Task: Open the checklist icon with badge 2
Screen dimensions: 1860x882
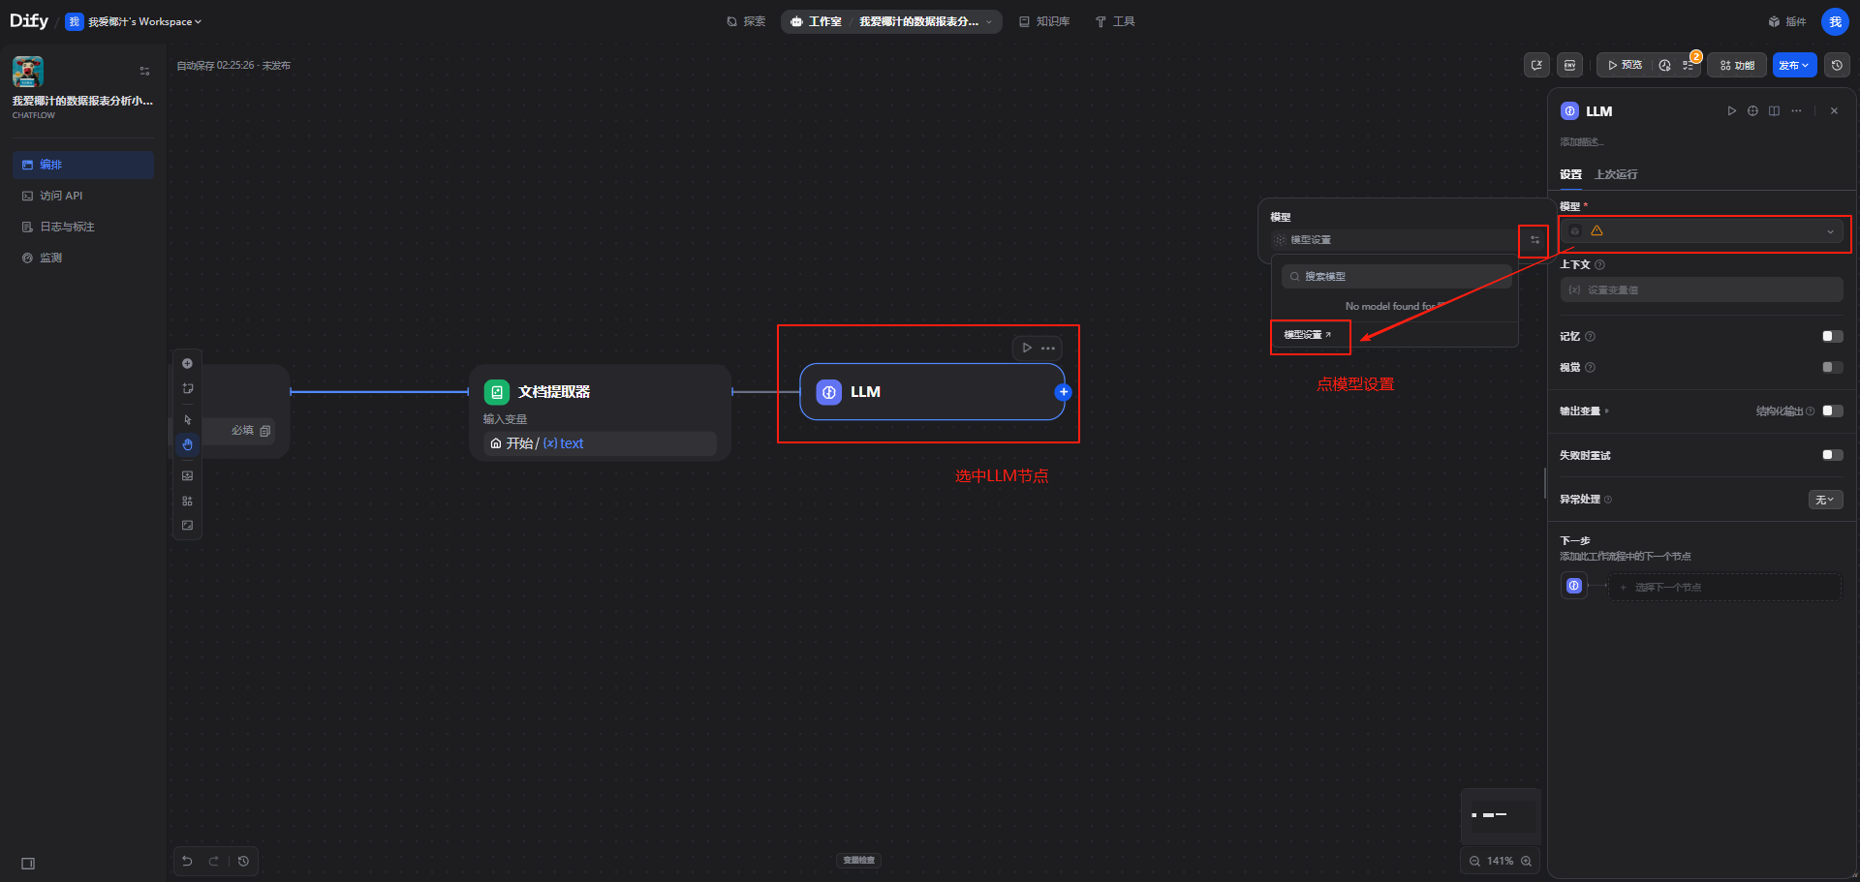Action: (x=1689, y=65)
